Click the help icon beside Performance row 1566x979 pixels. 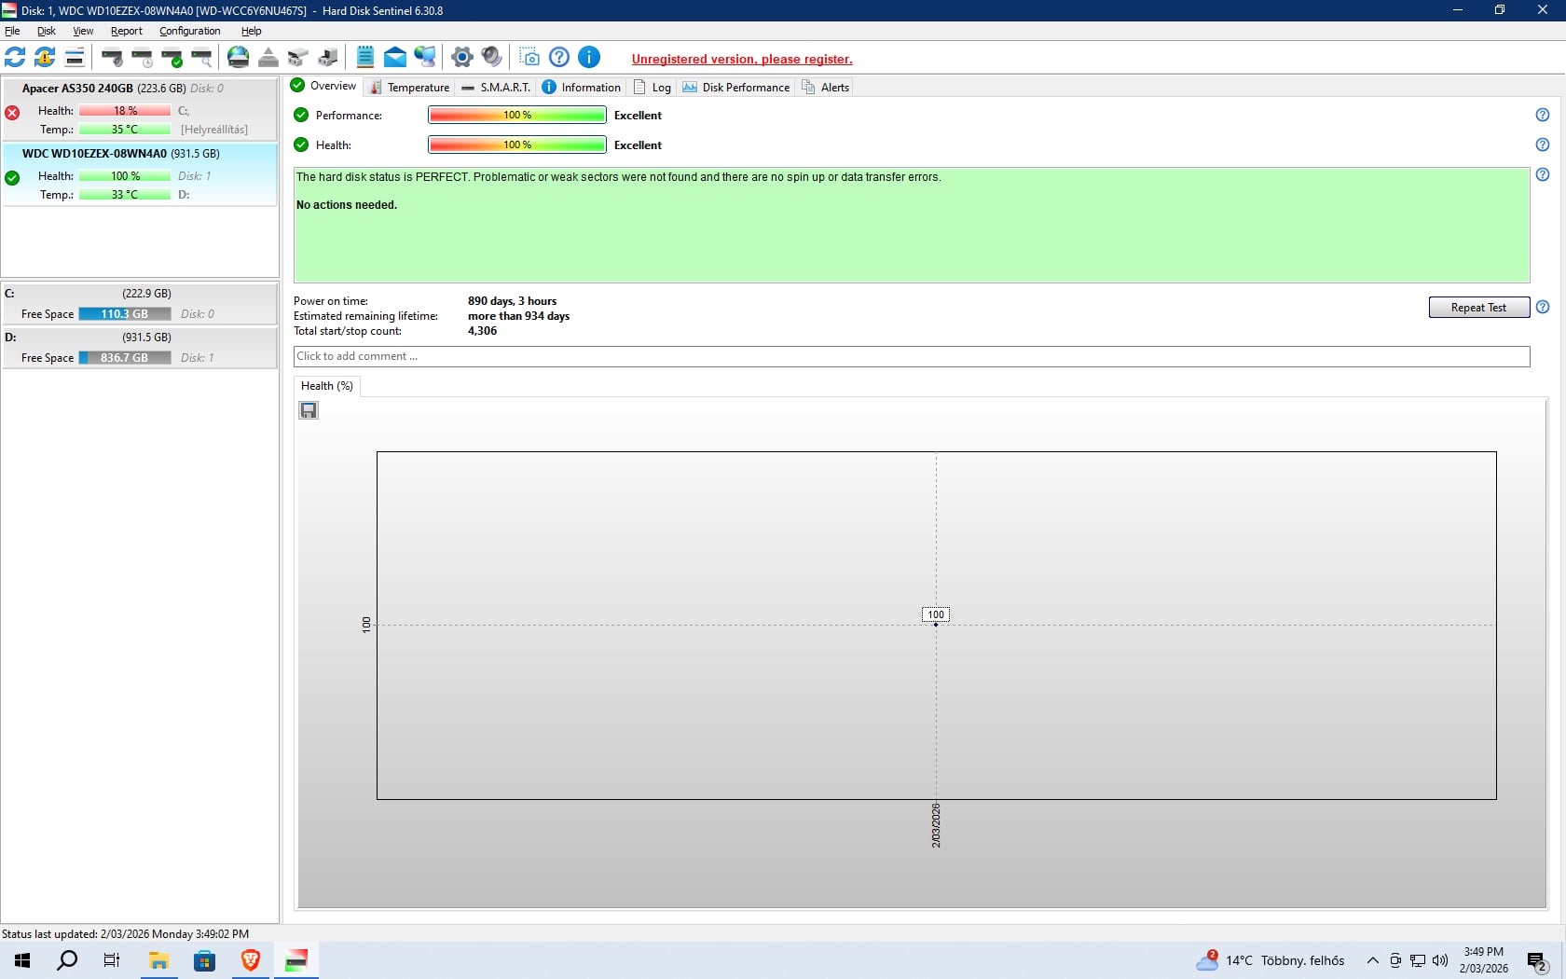pos(1543,115)
